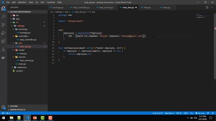Open Windows action center icon

tap(211, 118)
